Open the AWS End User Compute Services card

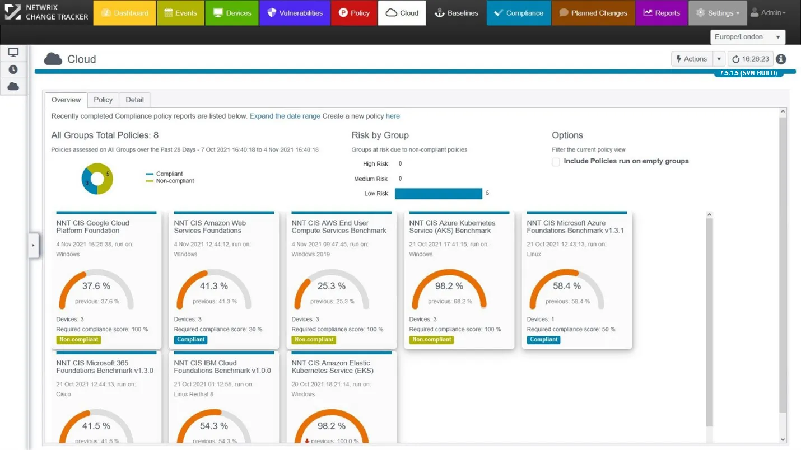tap(342, 280)
